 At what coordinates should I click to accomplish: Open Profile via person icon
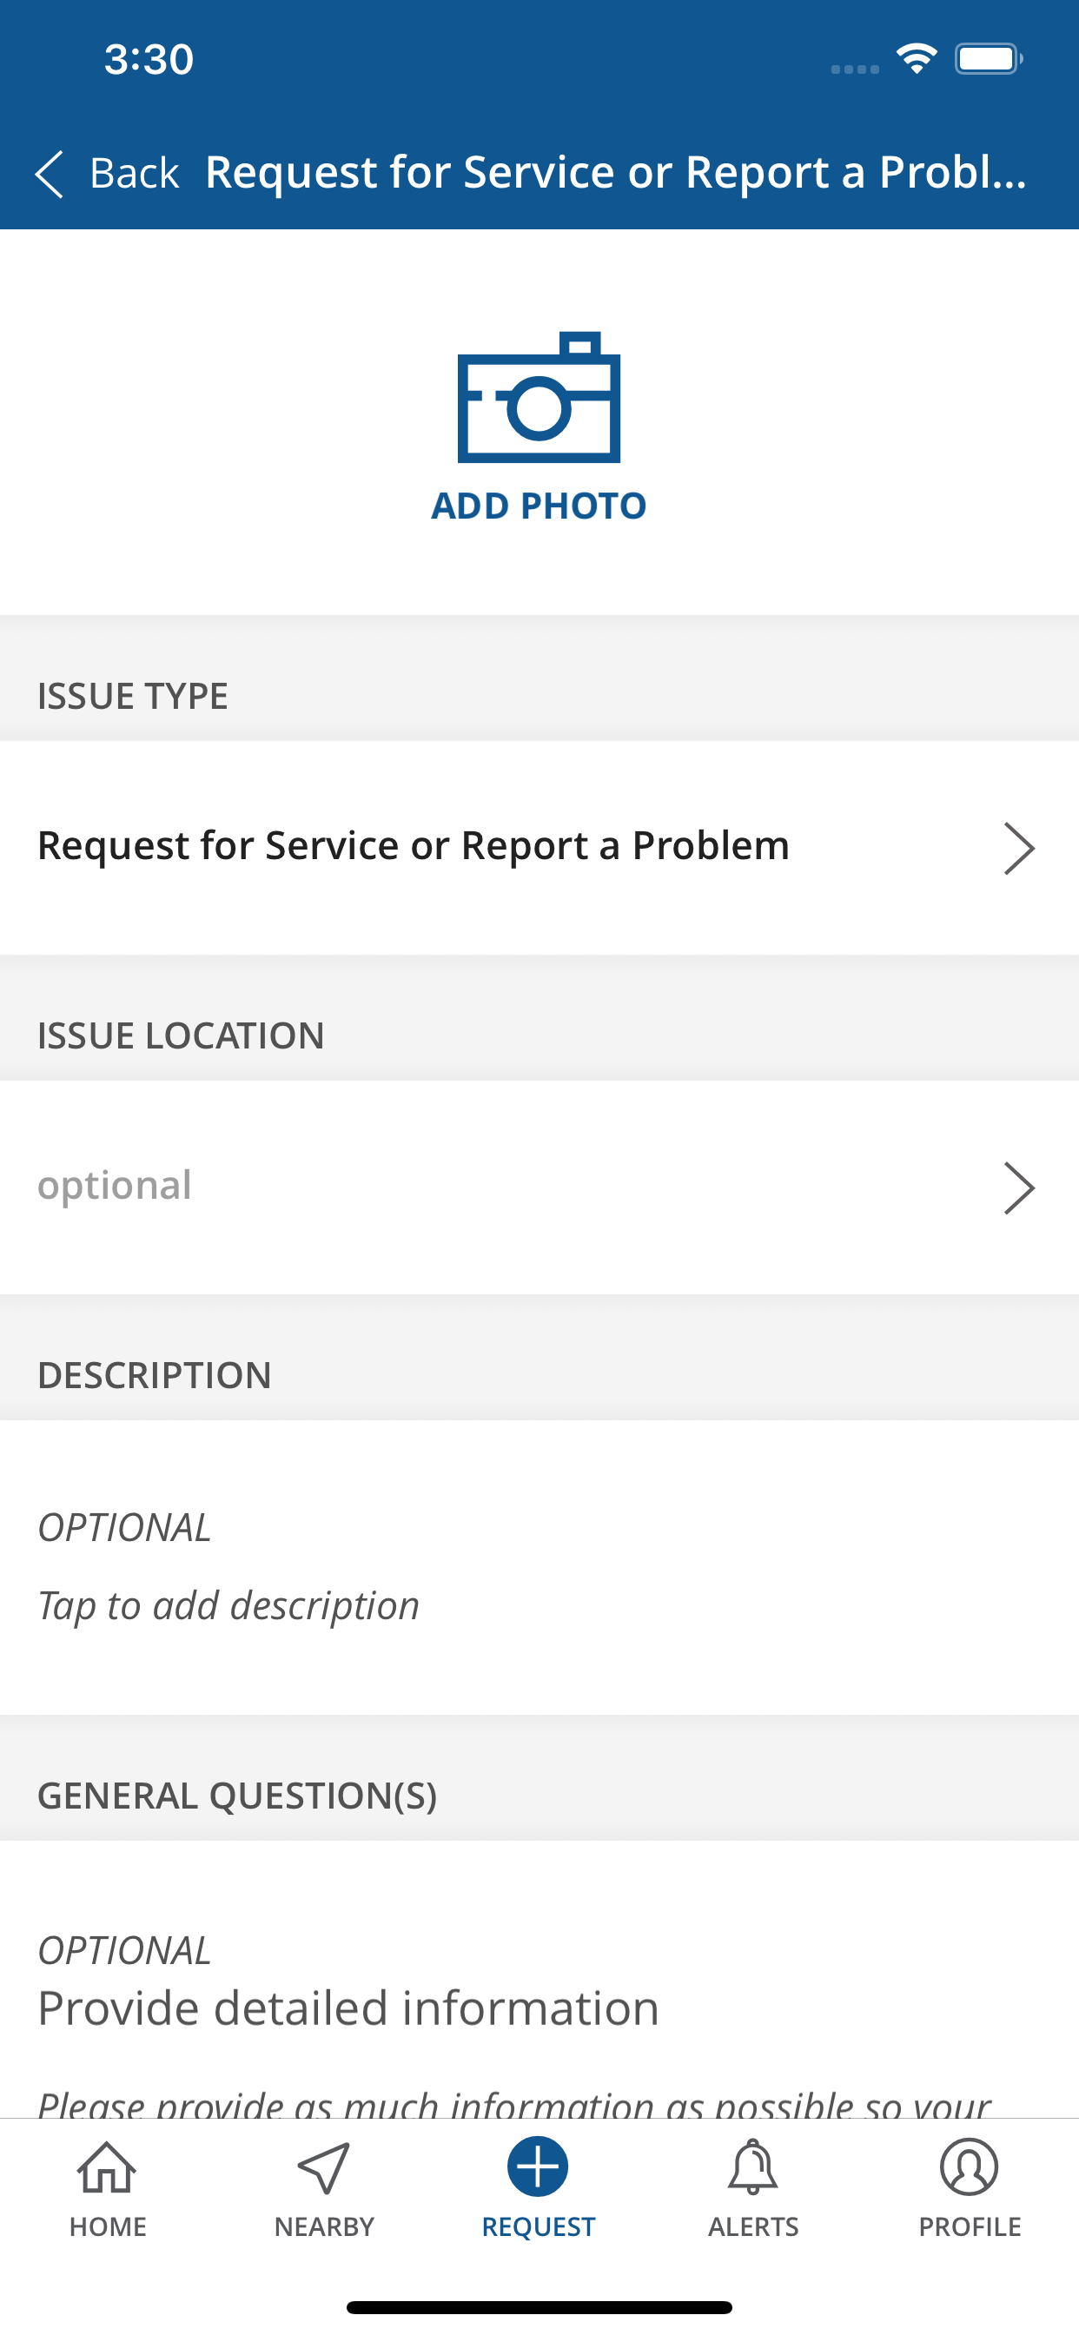[x=969, y=2167]
